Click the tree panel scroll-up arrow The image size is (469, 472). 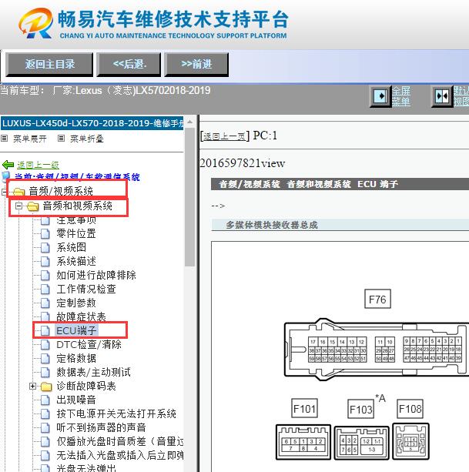(x=190, y=122)
